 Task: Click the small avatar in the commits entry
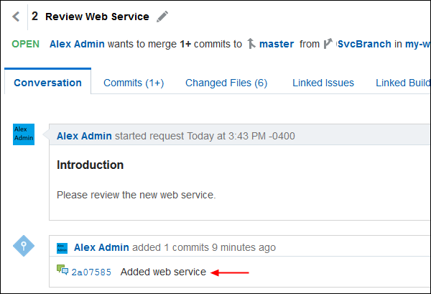[x=63, y=247]
